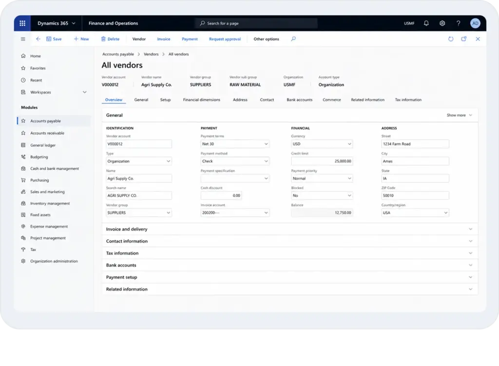Collapse the navigation pane hamburger icon
The height and width of the screenshot is (366, 499).
click(x=23, y=39)
